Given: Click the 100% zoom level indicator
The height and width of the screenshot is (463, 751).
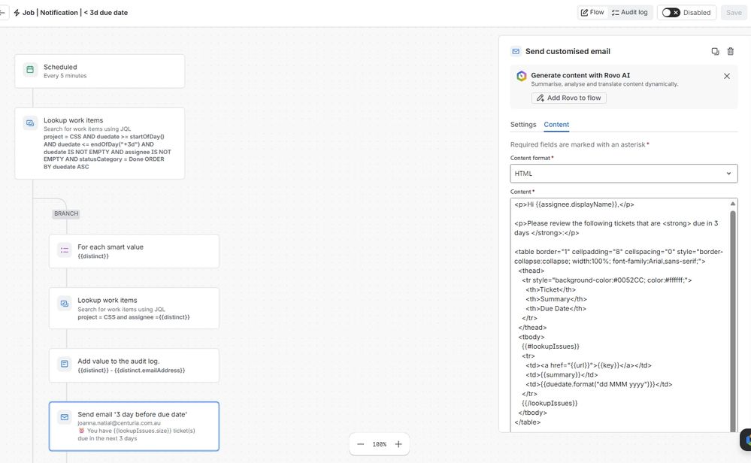Looking at the screenshot, I should point(380,444).
